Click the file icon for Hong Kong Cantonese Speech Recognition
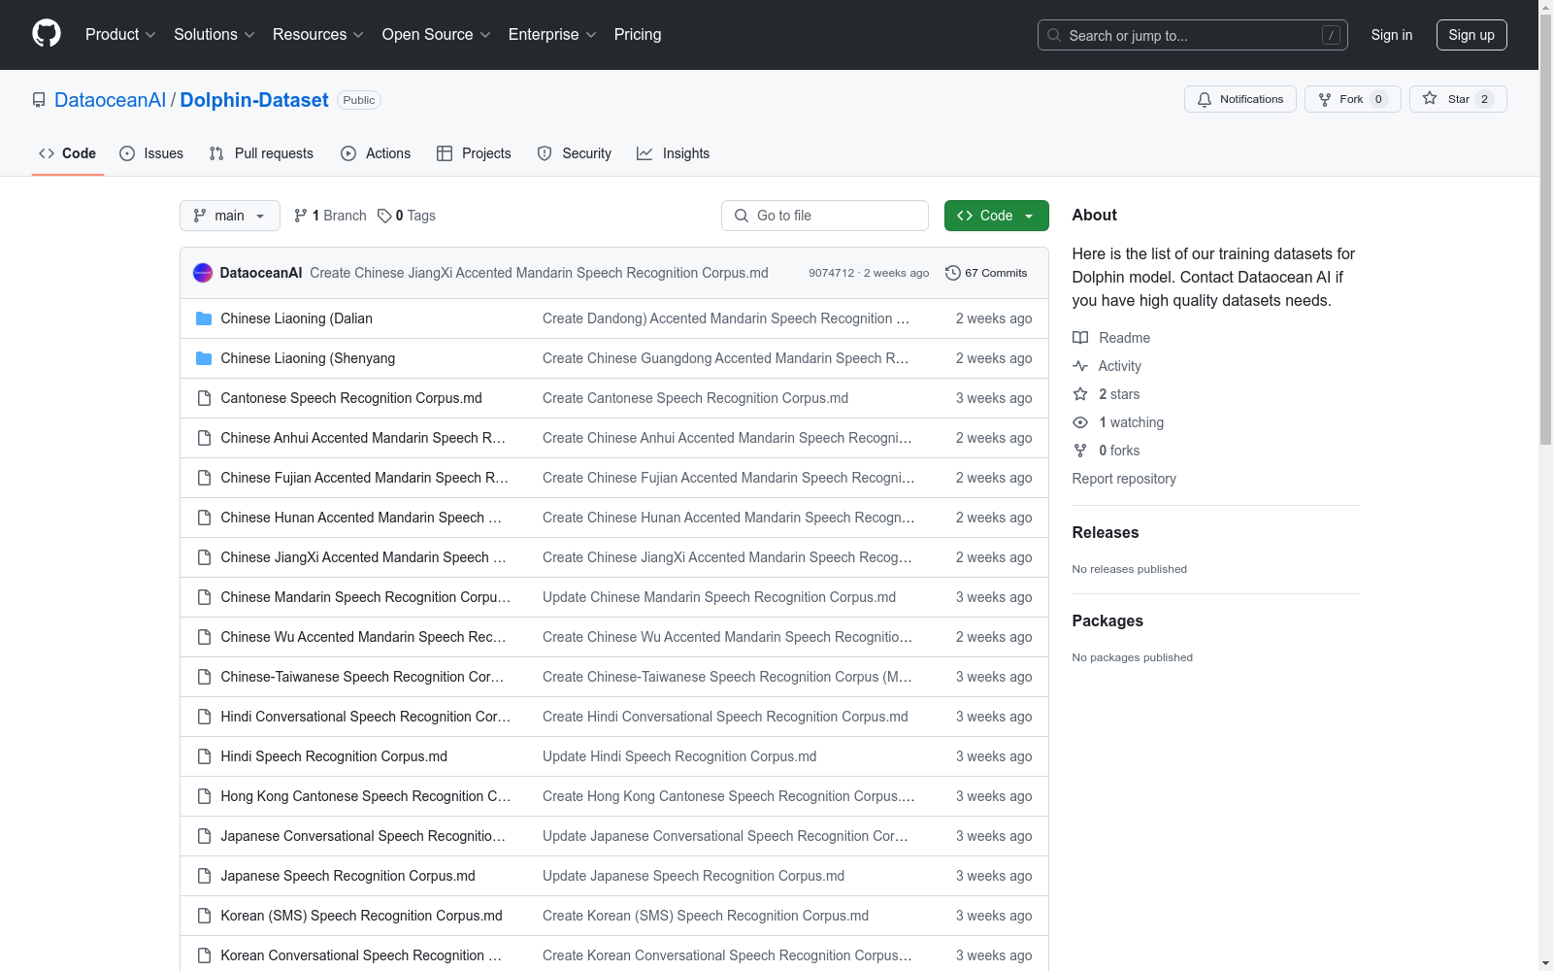This screenshot has height=971, width=1553. (204, 796)
